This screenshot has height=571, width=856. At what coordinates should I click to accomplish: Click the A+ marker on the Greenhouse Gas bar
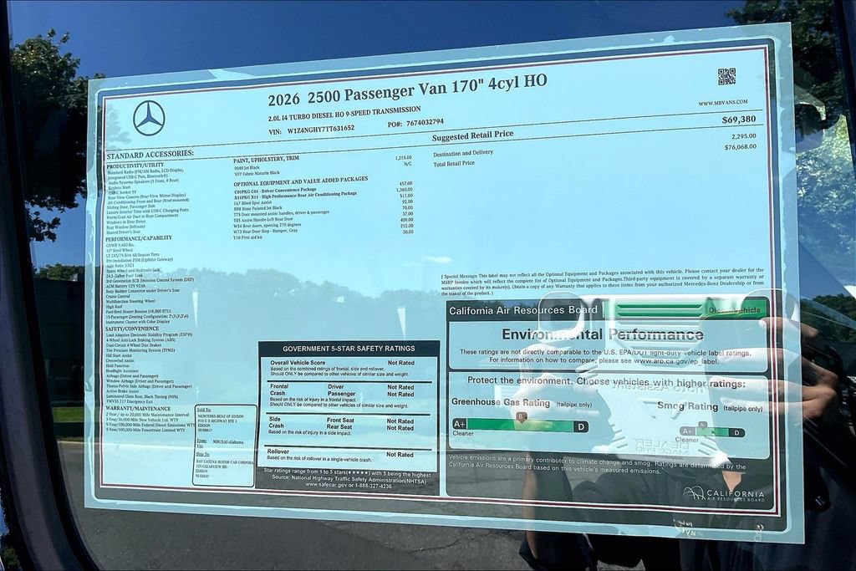459,424
